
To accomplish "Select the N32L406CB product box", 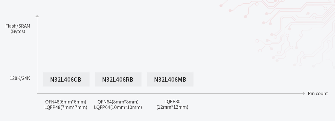I will pos(66,79).
